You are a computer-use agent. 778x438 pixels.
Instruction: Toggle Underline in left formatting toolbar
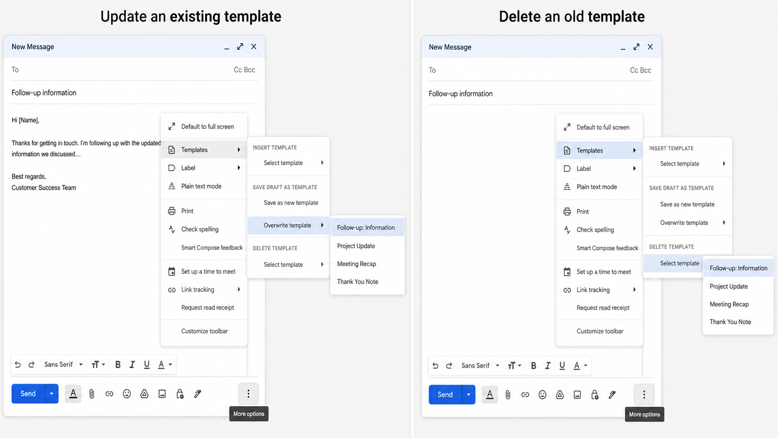[147, 364]
